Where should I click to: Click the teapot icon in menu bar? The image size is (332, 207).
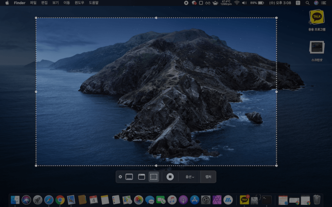[215, 3]
